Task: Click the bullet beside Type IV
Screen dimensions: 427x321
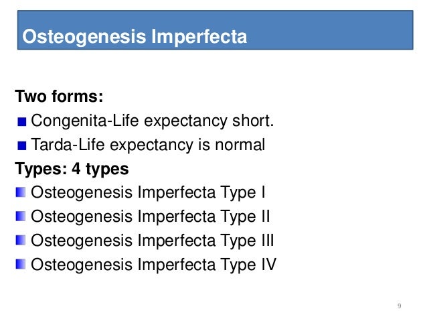Action: coord(21,264)
